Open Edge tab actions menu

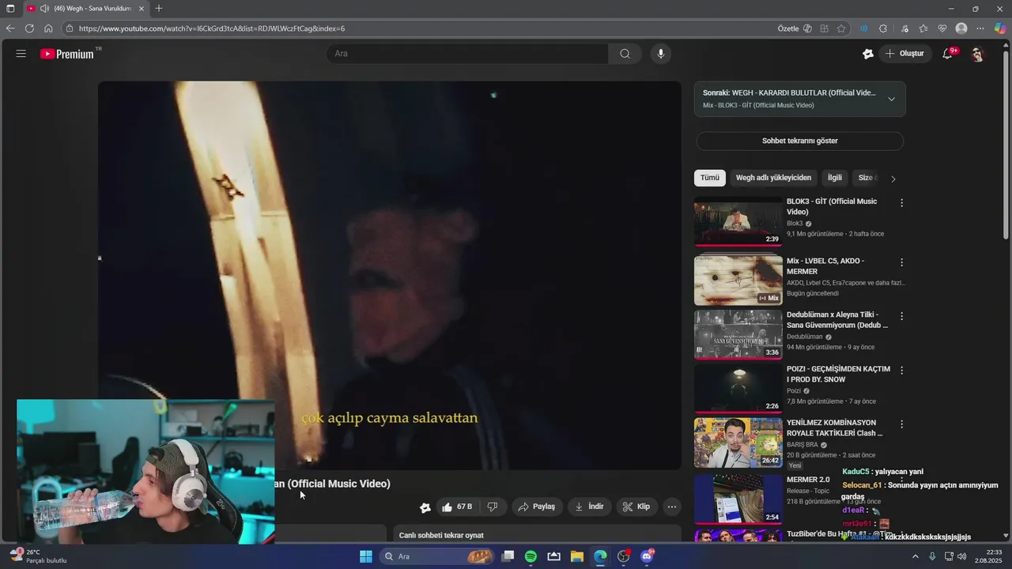pyautogui.click(x=10, y=9)
